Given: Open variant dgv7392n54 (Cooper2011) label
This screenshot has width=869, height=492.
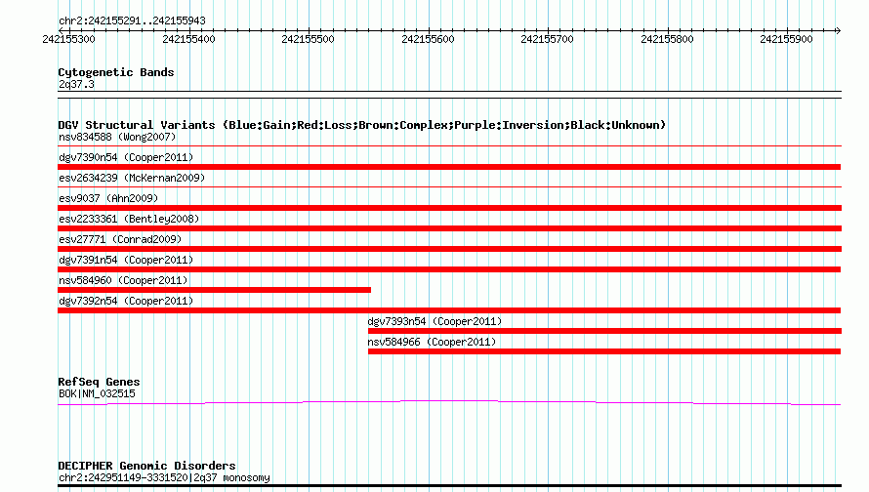Looking at the screenshot, I should pyautogui.click(x=126, y=301).
